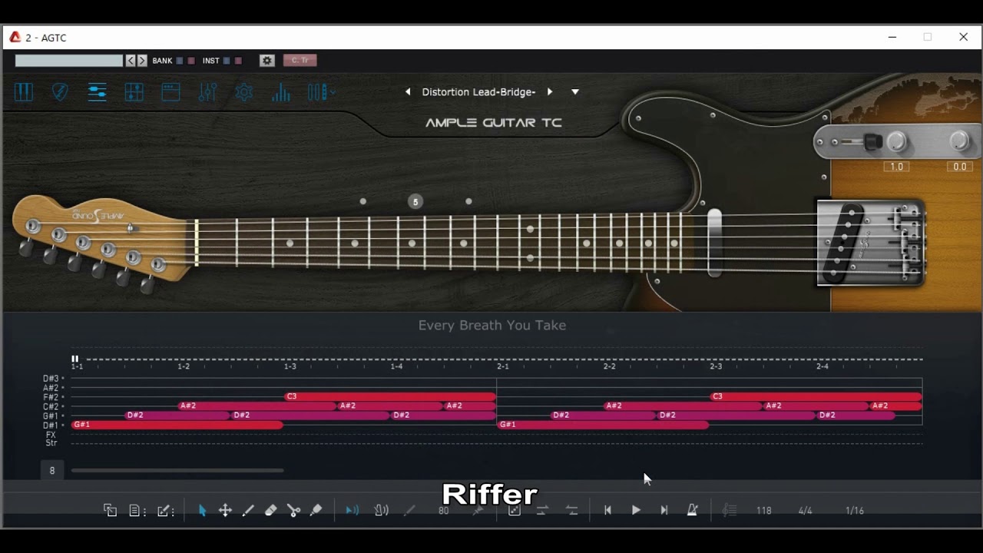Click the horizontal scrollbar beside the 8 box

pyautogui.click(x=177, y=470)
